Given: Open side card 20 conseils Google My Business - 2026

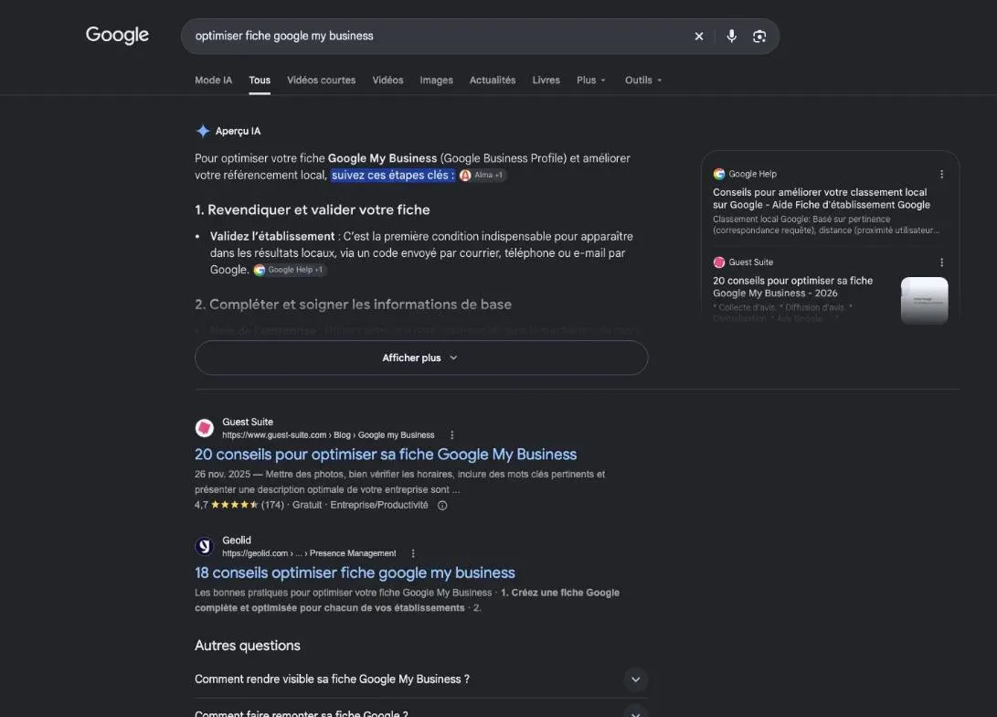Looking at the screenshot, I should pos(793,287).
